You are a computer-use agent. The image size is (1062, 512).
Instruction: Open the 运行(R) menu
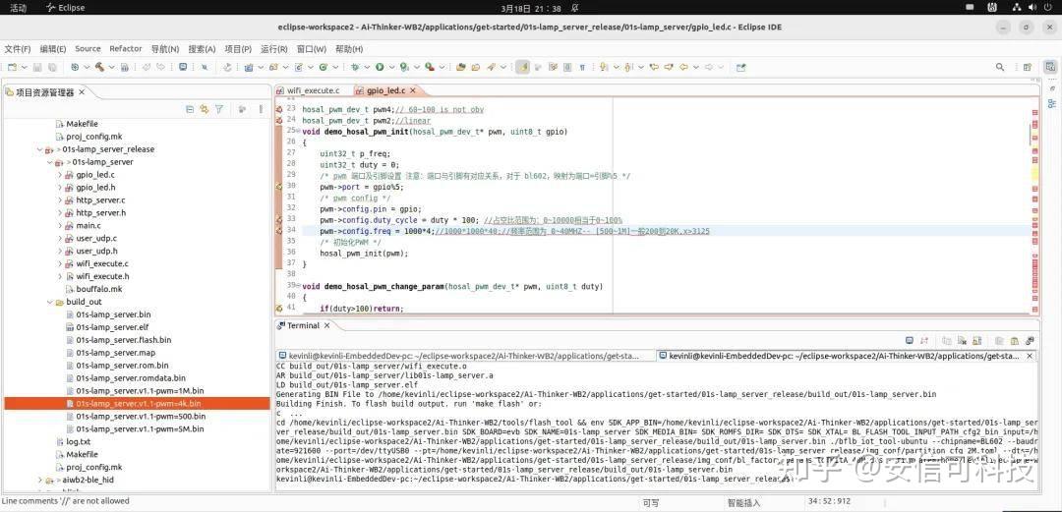tap(273, 49)
